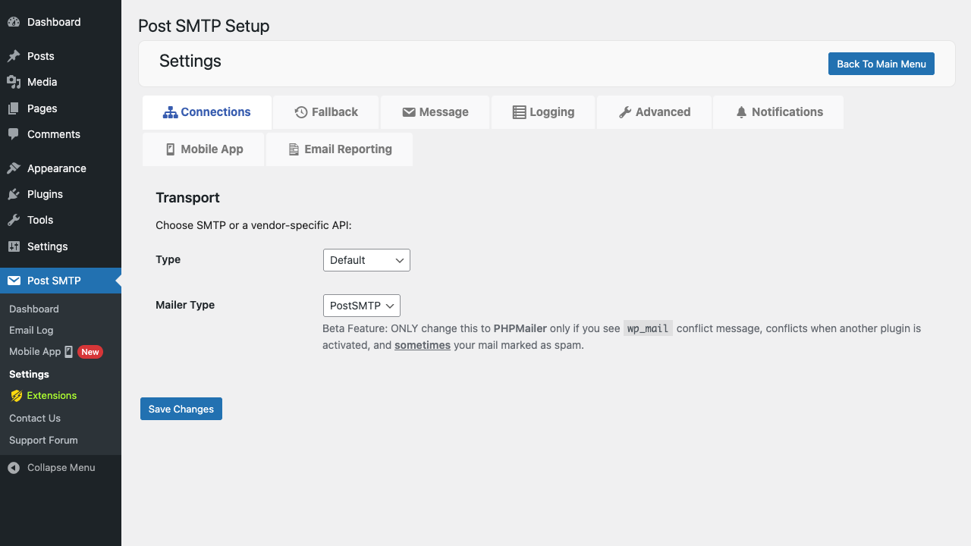This screenshot has height=546, width=971.
Task: Click the Message envelope tab icon
Action: pos(409,112)
